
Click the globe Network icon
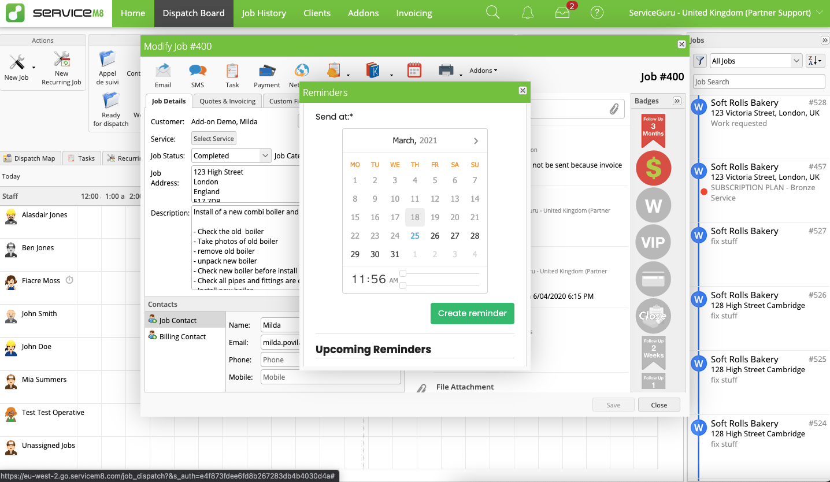point(301,71)
